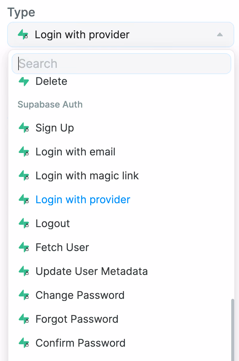The height and width of the screenshot is (361, 239).
Task: Click the Supabase lock icon beside Sign Up
Action: point(24,128)
